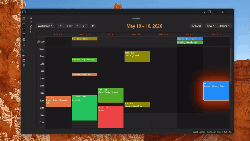Open the Project Beta - Morning Run event
The width and height of the screenshot is (250, 141).
coord(58,101)
